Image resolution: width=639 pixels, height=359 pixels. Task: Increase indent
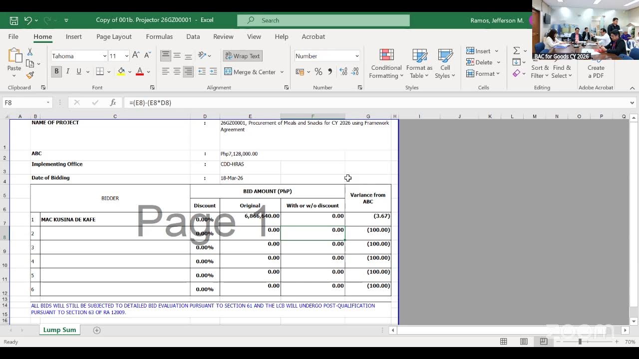[213, 72]
